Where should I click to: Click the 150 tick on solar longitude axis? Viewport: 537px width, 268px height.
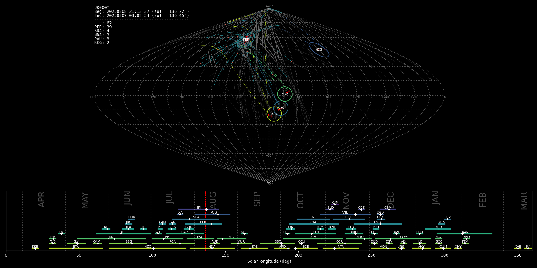pyautogui.click(x=225, y=255)
